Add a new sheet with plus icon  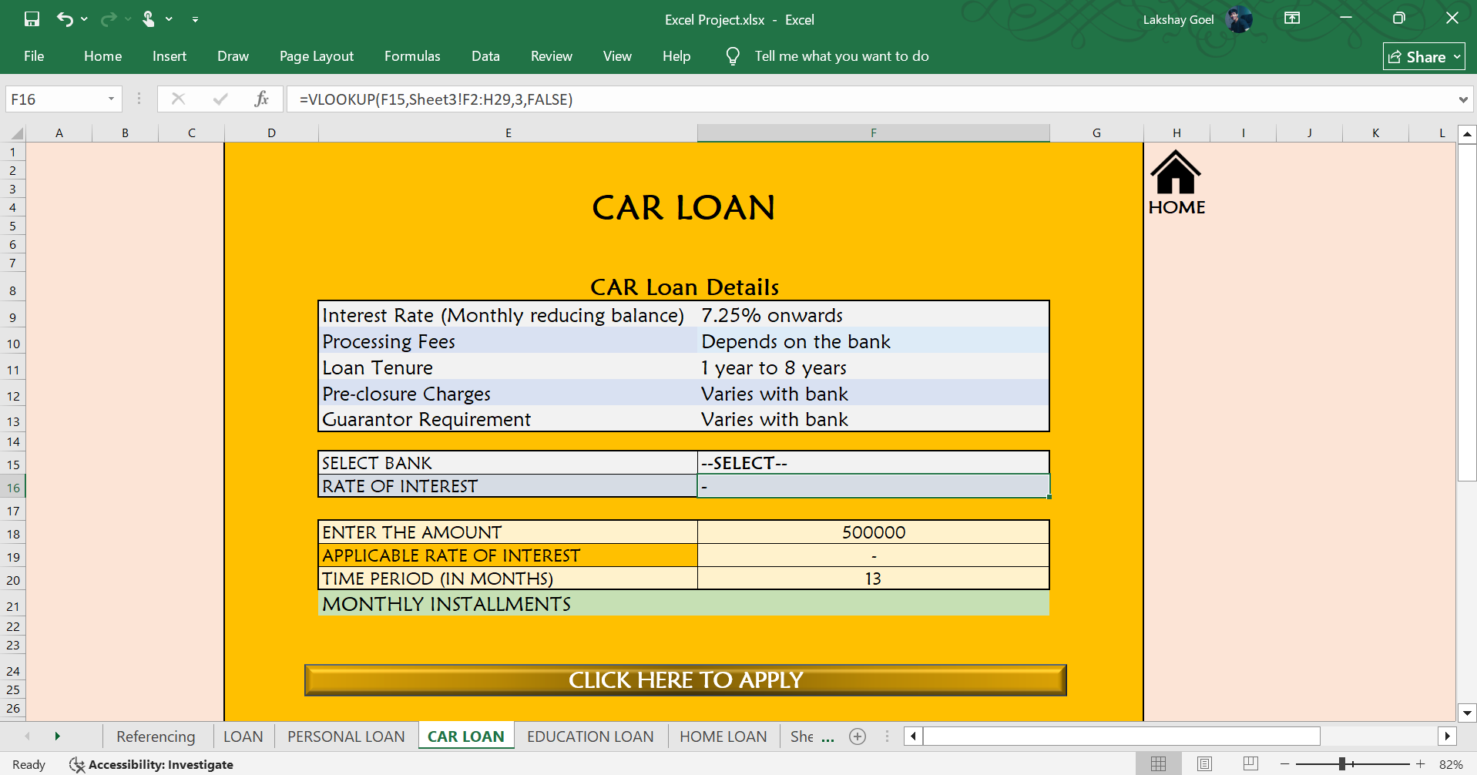858,736
